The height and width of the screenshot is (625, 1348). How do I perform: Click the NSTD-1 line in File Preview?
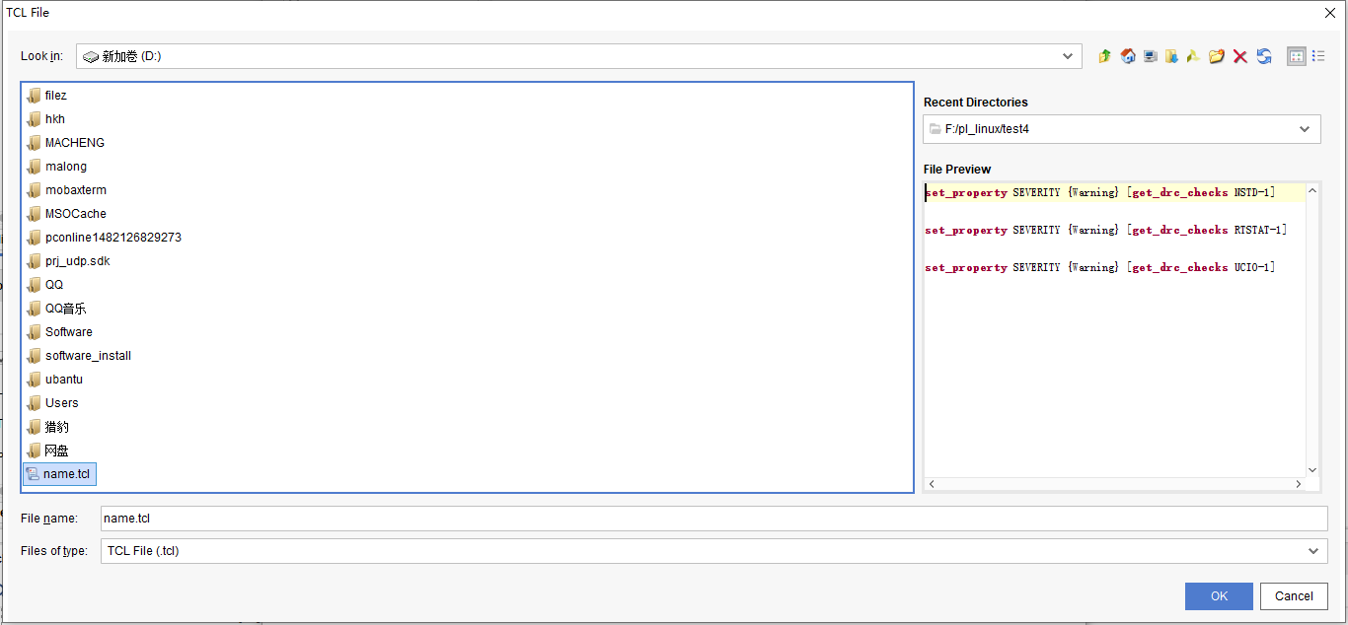coord(1100,192)
